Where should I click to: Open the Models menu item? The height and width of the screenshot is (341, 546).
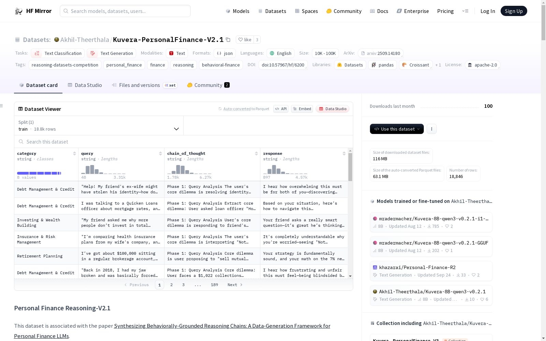[238, 11]
